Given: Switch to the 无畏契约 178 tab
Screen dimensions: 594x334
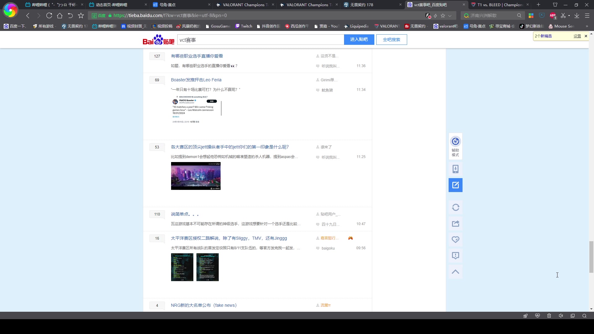Looking at the screenshot, I should tap(372, 5).
